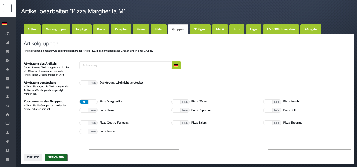
Task: Click the German flag language selector in sidebar
Action: coord(4,23)
